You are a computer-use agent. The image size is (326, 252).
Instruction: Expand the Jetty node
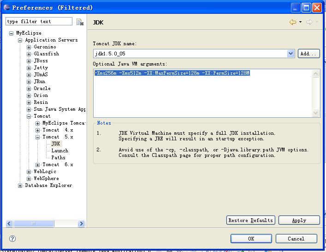point(29,68)
